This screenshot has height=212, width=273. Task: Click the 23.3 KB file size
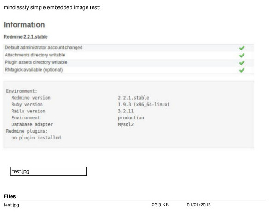(x=160, y=205)
